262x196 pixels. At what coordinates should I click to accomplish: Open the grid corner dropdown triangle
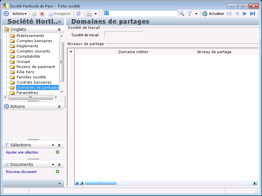71,52
